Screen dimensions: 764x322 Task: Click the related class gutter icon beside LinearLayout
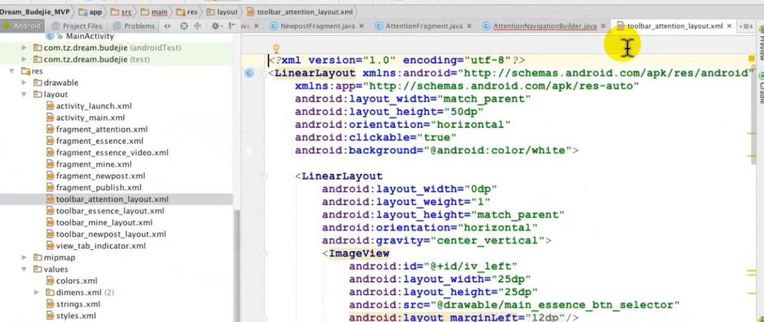pos(249,73)
